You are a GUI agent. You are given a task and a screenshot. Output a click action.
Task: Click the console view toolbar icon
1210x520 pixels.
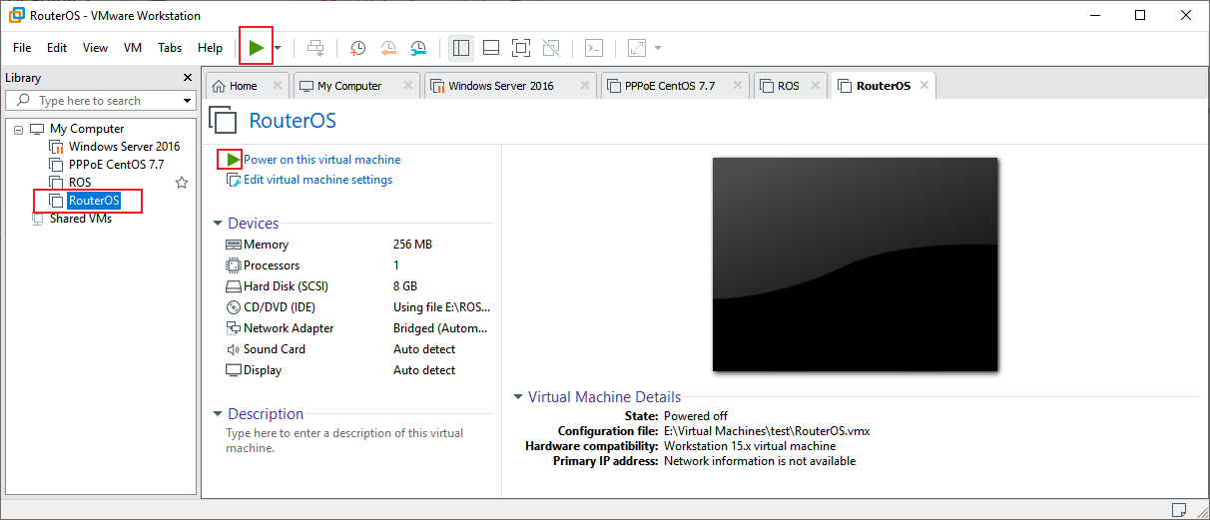(593, 47)
